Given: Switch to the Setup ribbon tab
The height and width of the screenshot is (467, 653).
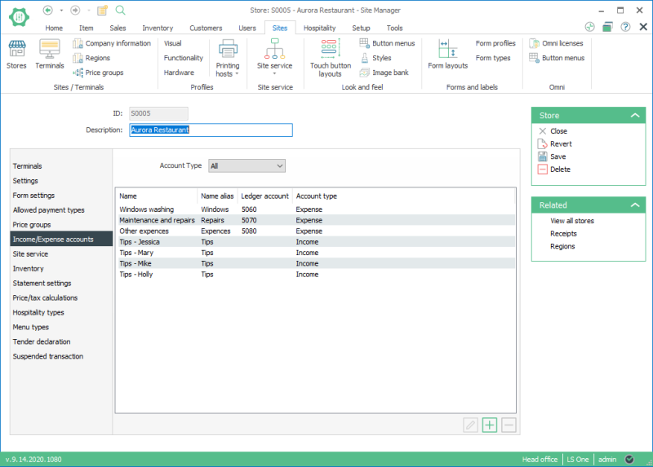Looking at the screenshot, I should click(361, 28).
